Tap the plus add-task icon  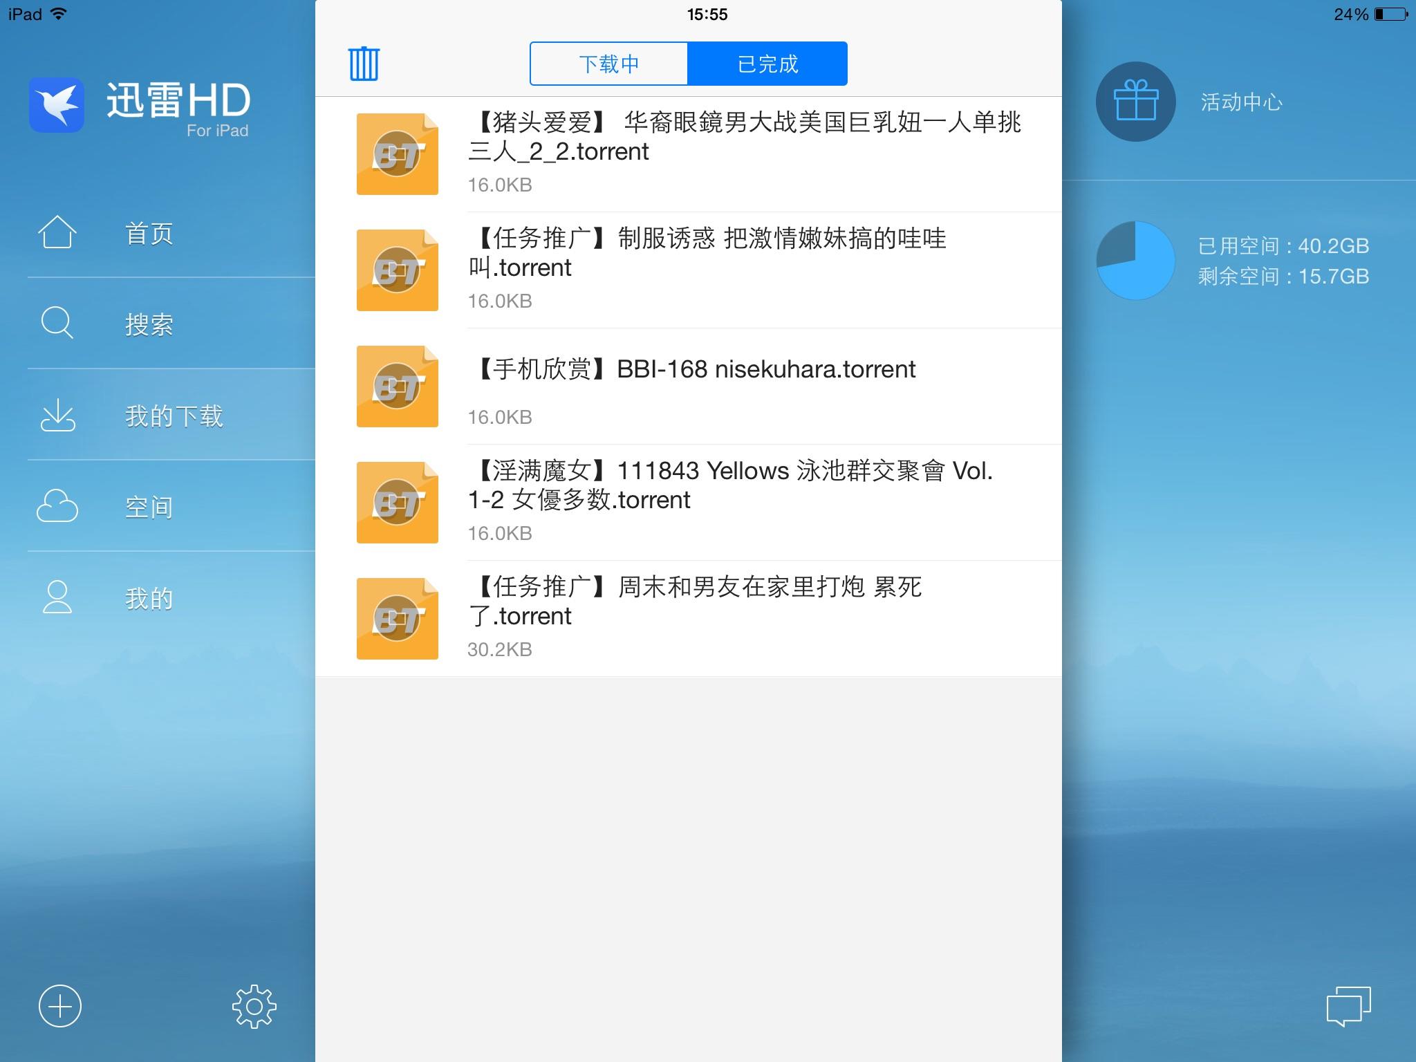(x=60, y=1006)
